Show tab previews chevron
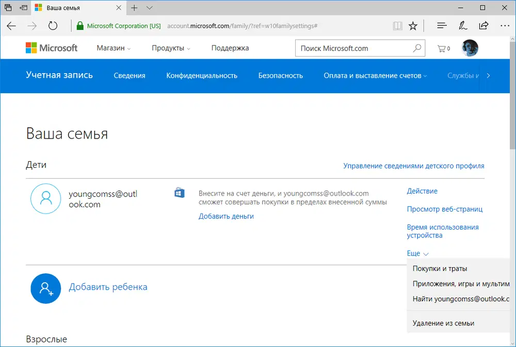Viewport: 516px width, 347px height. click(150, 8)
